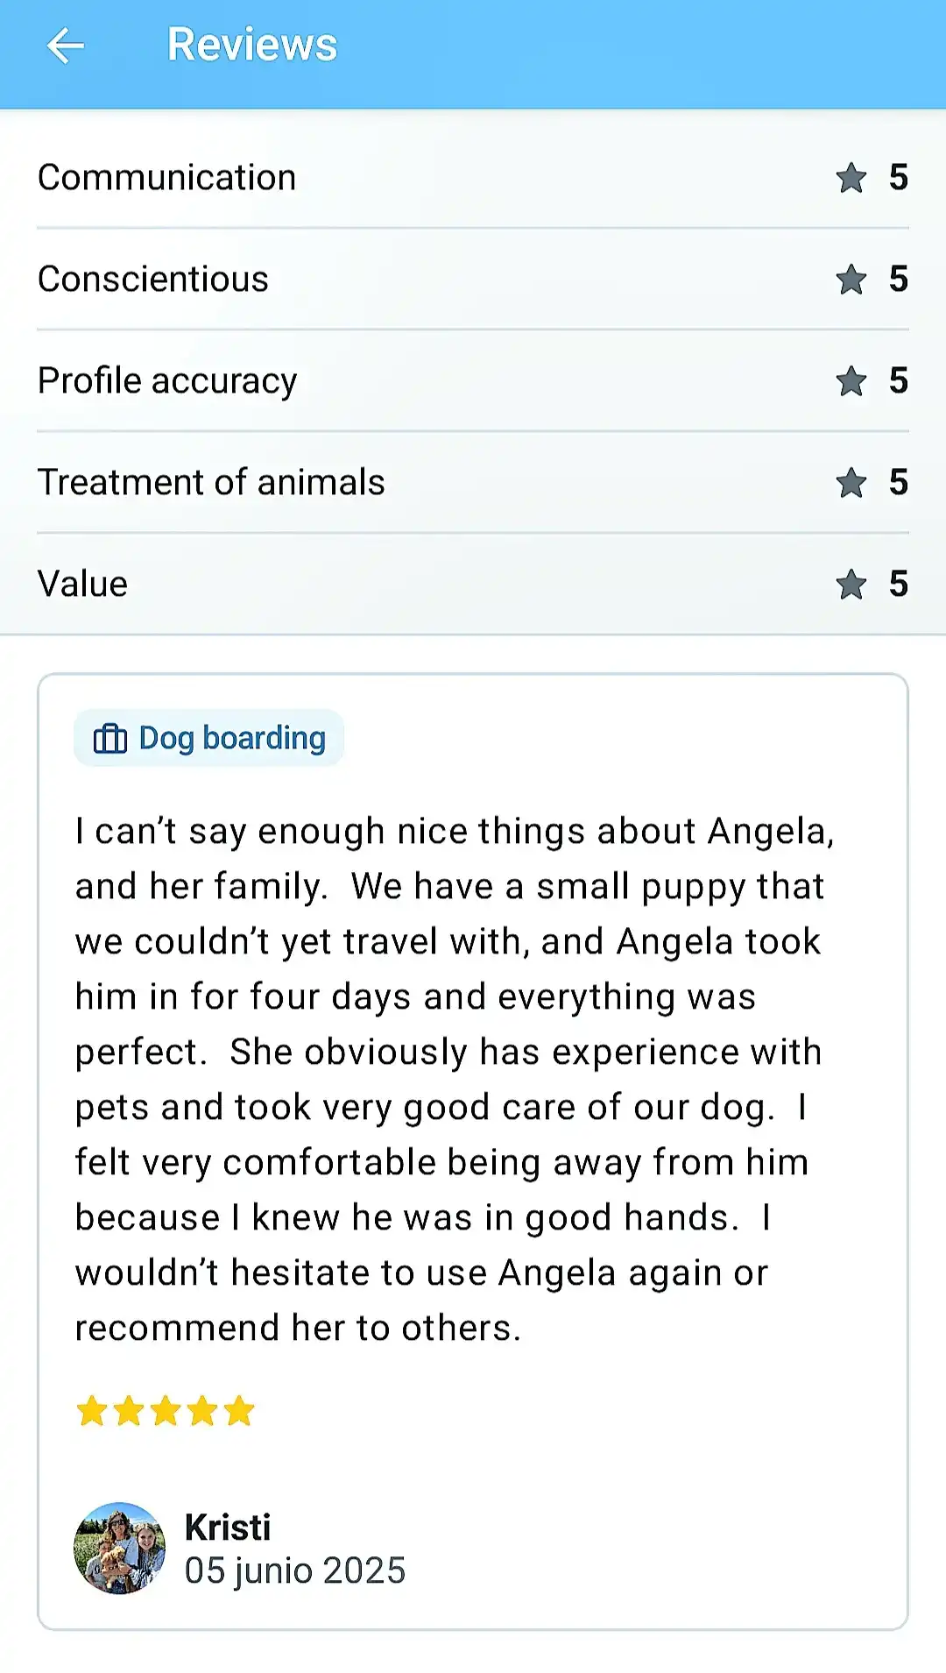The image size is (946, 1673).
Task: Click the Profile accuracy star icon
Action: click(851, 381)
